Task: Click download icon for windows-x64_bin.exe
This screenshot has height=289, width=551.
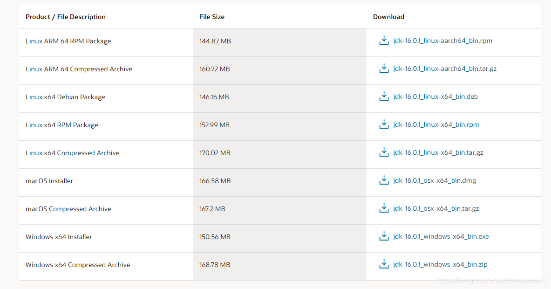Action: click(x=384, y=236)
